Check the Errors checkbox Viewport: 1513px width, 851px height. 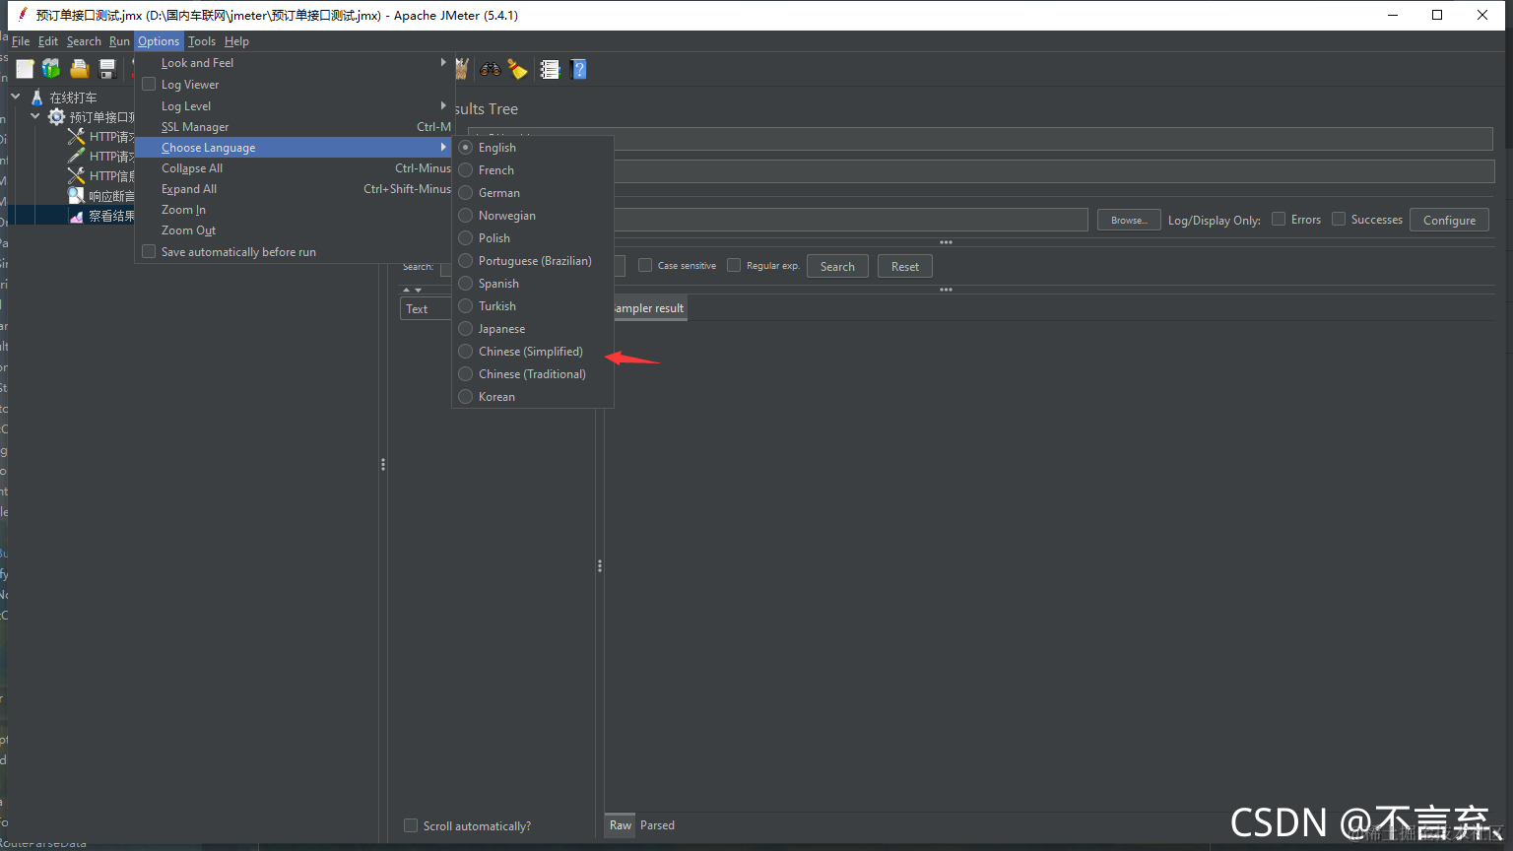coord(1279,219)
